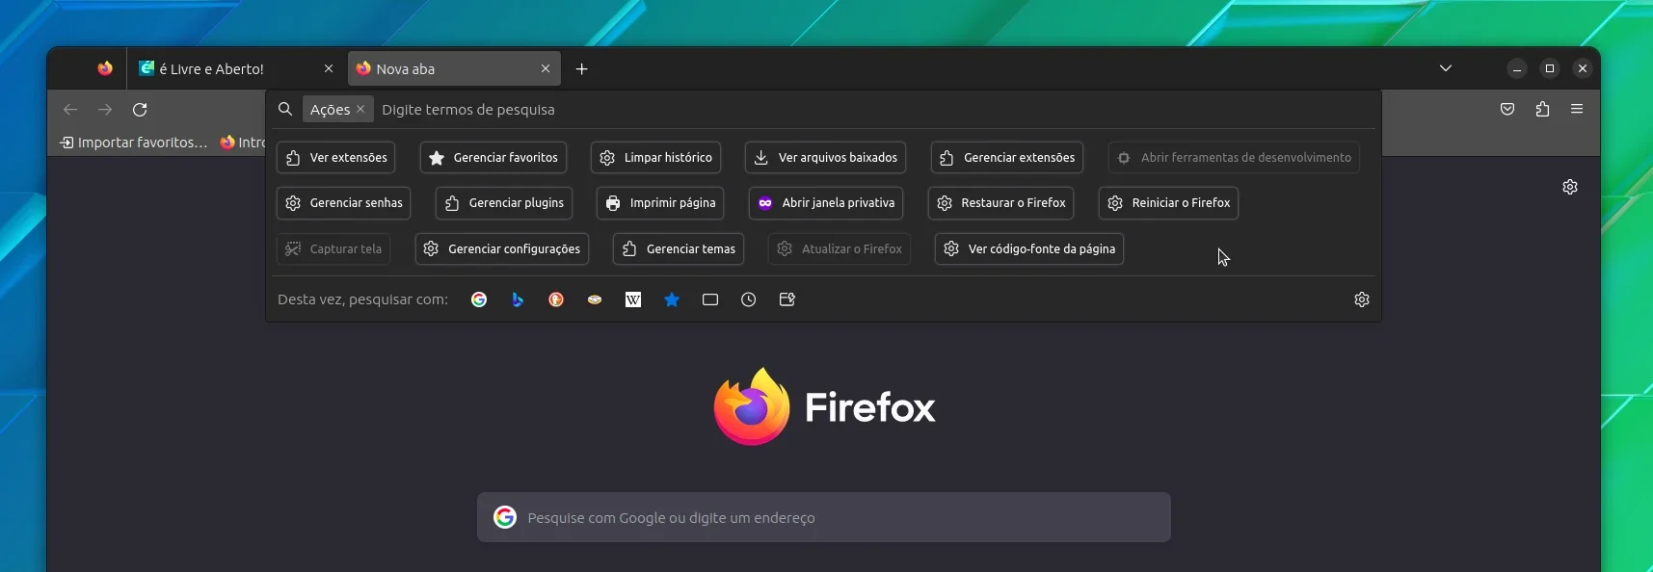Choose "Reiniciar o Firefox" action

click(1168, 203)
